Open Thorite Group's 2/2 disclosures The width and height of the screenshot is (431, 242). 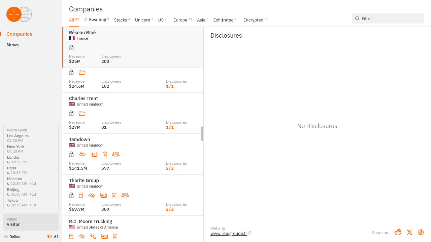click(x=170, y=209)
